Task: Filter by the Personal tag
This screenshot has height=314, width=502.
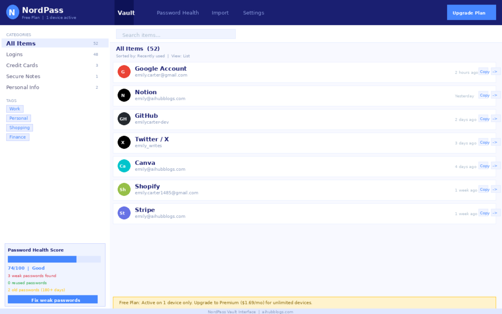Action: 19,118
